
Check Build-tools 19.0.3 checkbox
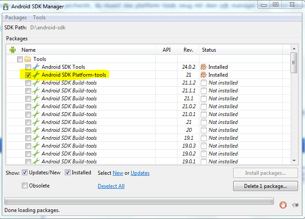pos(28,146)
